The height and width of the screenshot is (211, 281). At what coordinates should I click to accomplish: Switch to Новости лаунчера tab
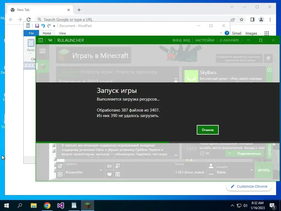coord(136,72)
